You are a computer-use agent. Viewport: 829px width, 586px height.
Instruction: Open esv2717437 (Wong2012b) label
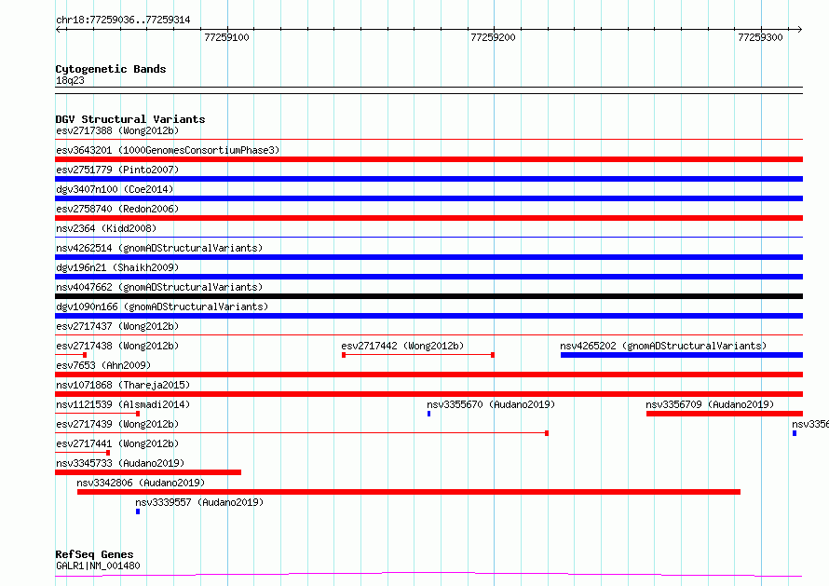click(x=117, y=326)
